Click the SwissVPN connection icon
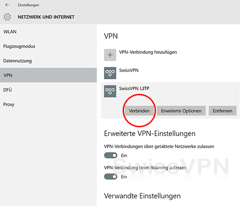 click(110, 73)
